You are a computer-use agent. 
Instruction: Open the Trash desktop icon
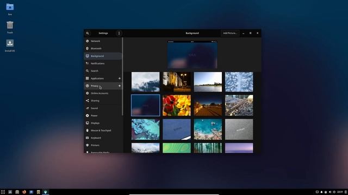pyautogui.click(x=10, y=28)
